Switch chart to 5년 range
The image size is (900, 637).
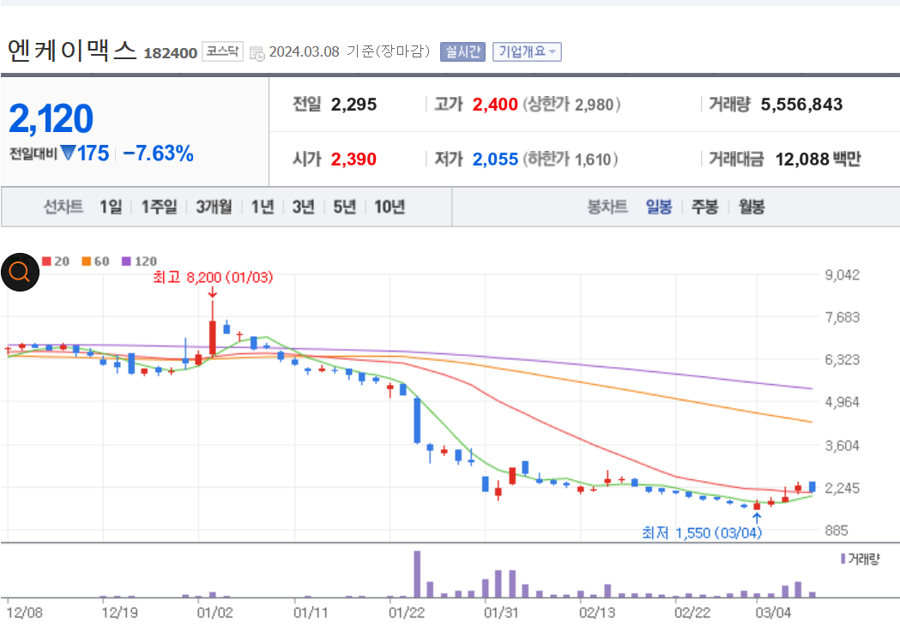pyautogui.click(x=344, y=207)
